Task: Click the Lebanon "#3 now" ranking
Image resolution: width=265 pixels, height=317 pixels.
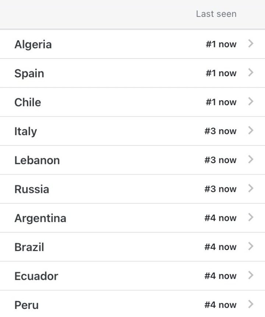Action: pyautogui.click(x=220, y=160)
